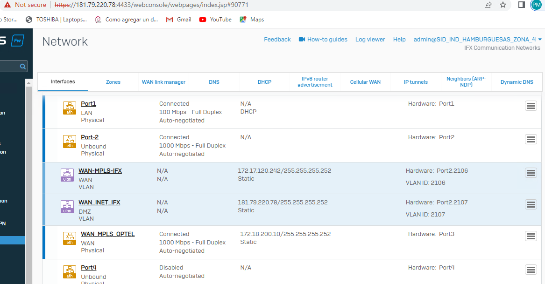This screenshot has height=284, width=545.
Task: Open hamburger menu for Port1 row
Action: pos(531,106)
